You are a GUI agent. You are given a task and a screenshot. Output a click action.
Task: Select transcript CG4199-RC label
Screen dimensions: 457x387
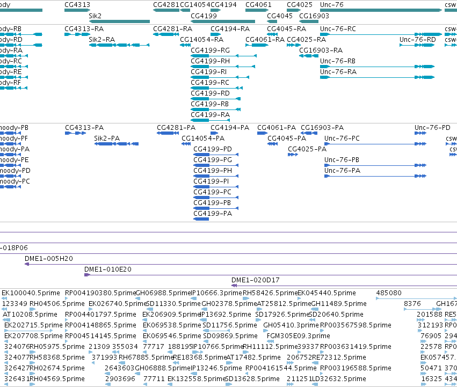[x=210, y=83]
